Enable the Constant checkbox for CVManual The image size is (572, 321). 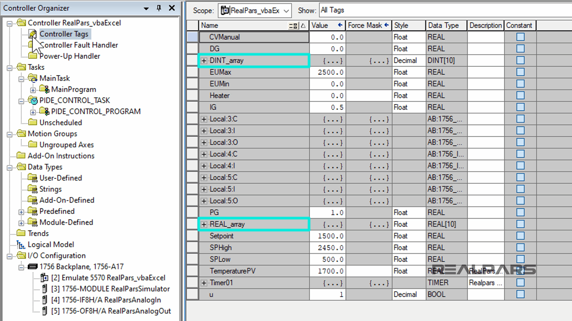pos(520,37)
